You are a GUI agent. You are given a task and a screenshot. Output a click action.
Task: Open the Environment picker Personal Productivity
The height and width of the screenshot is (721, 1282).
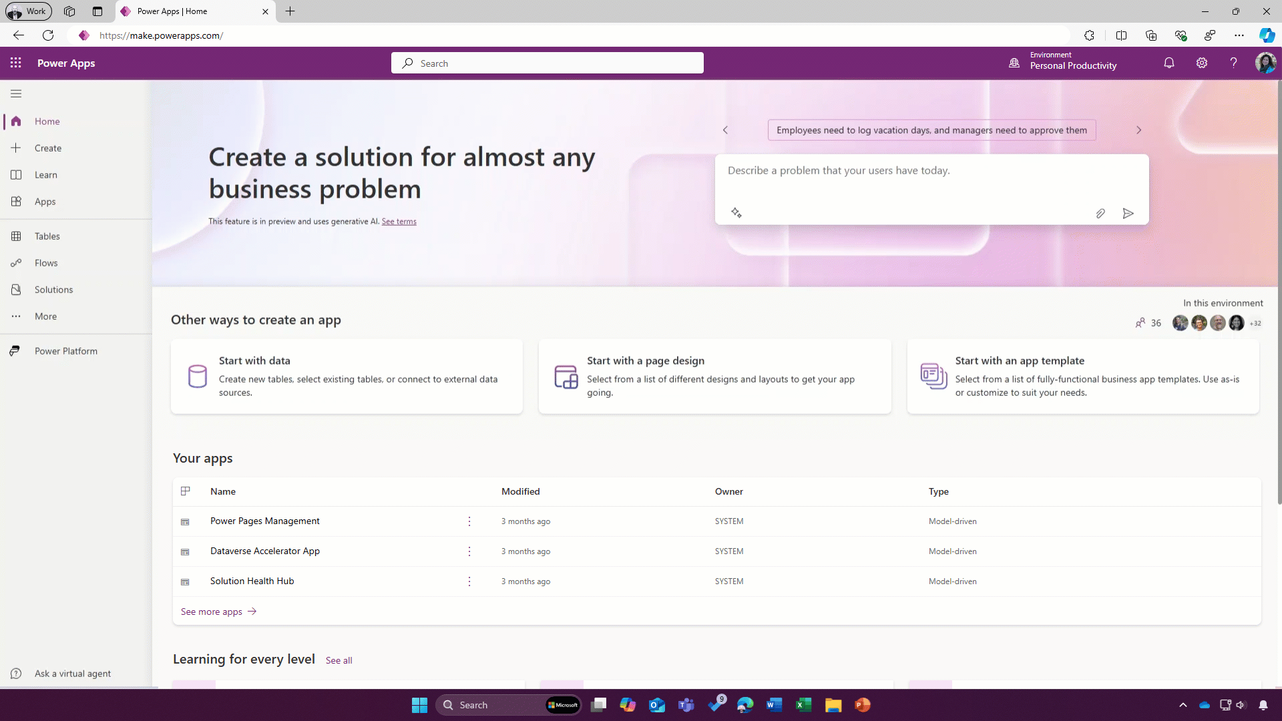(x=1064, y=61)
